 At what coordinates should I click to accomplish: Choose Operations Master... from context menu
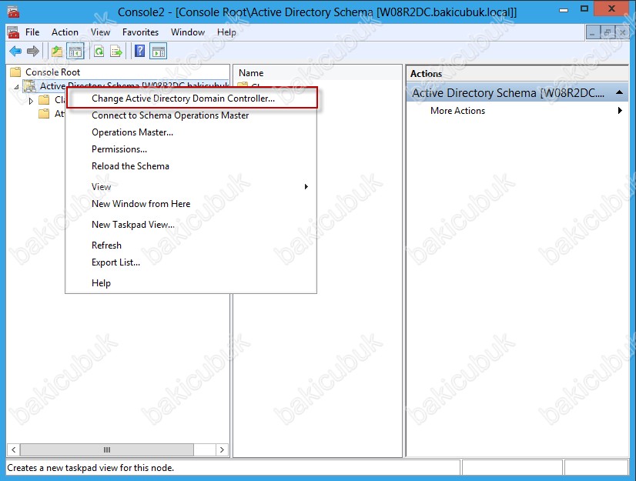pos(191,132)
